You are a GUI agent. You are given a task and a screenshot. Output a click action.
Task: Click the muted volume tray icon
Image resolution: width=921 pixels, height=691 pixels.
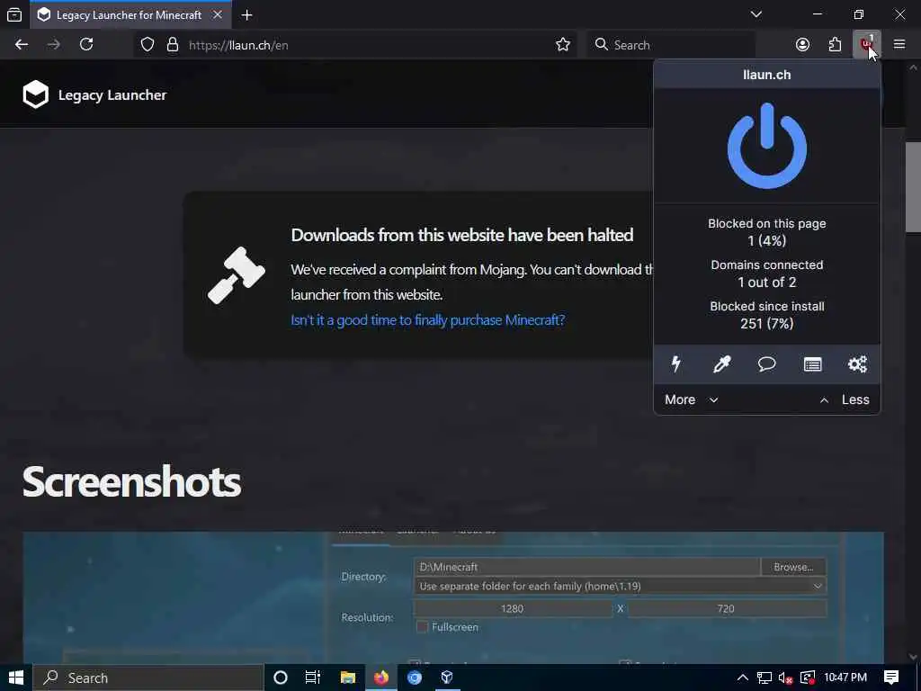click(785, 678)
